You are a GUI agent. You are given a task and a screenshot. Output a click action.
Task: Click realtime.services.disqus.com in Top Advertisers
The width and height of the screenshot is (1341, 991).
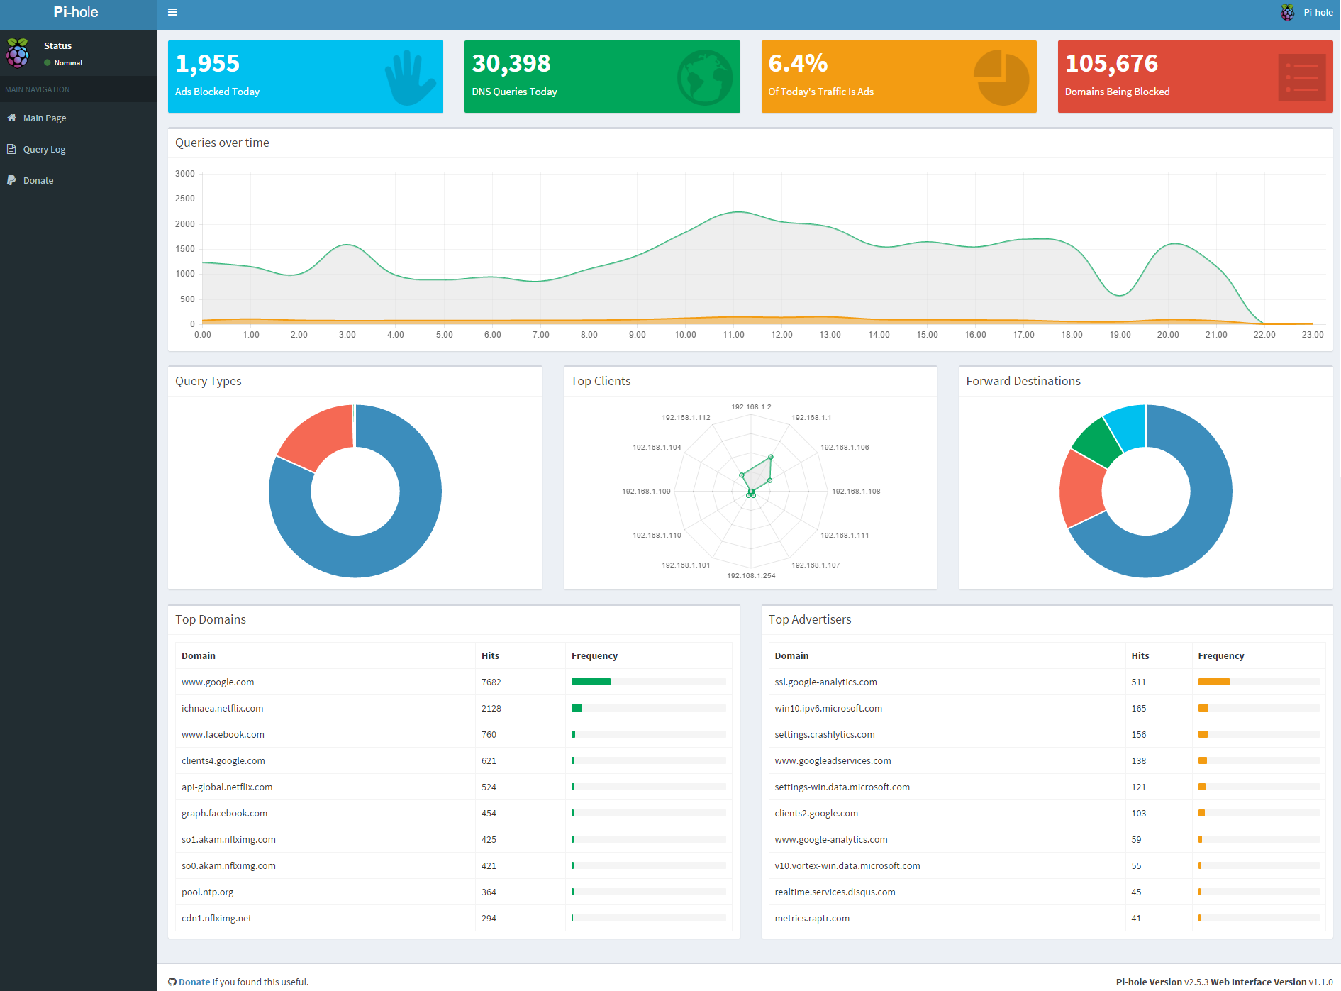[835, 892]
